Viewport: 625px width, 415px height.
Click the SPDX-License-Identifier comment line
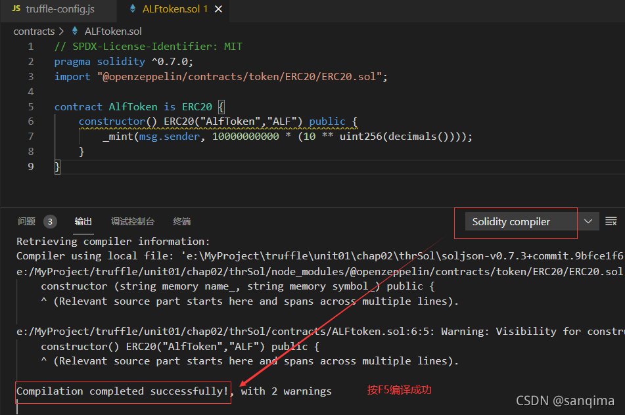click(149, 47)
